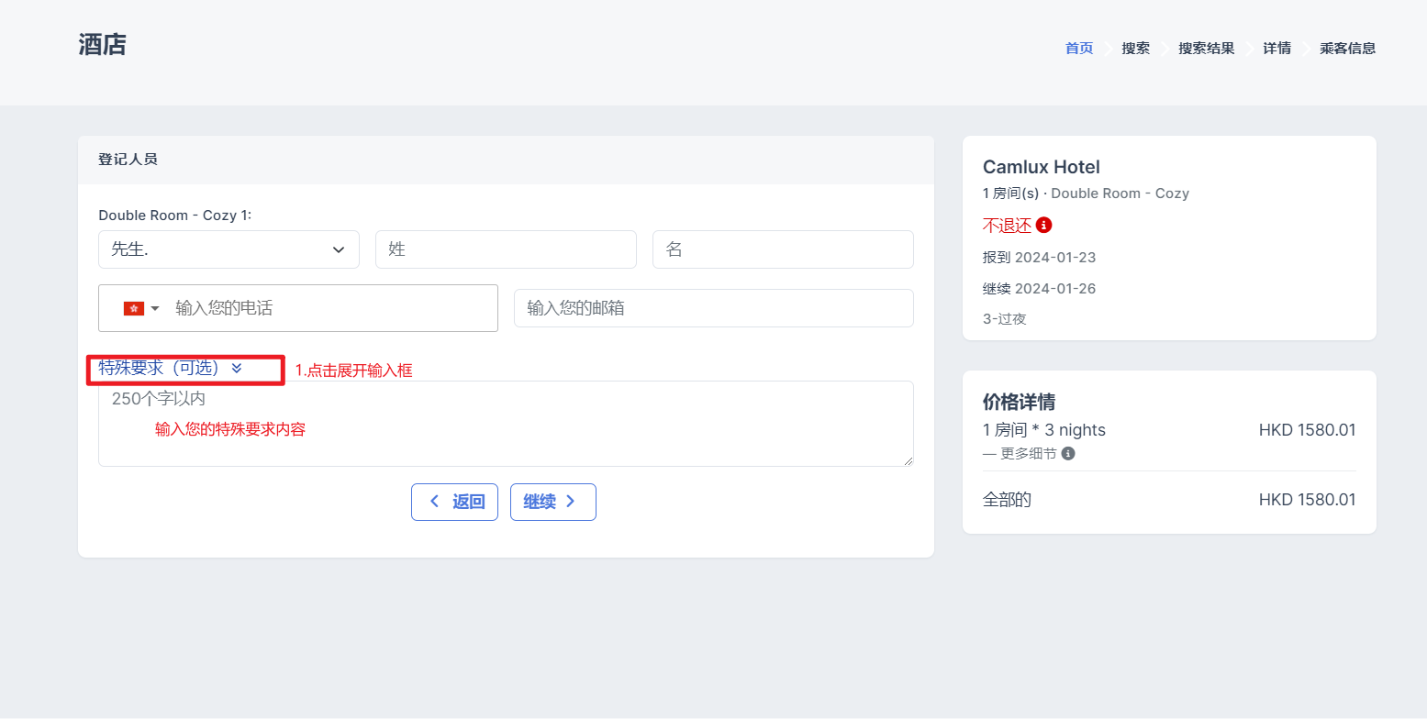Screen dimensions: 1427x719
Task: Go to 首页 in the breadcrumb
Action: click(1078, 49)
